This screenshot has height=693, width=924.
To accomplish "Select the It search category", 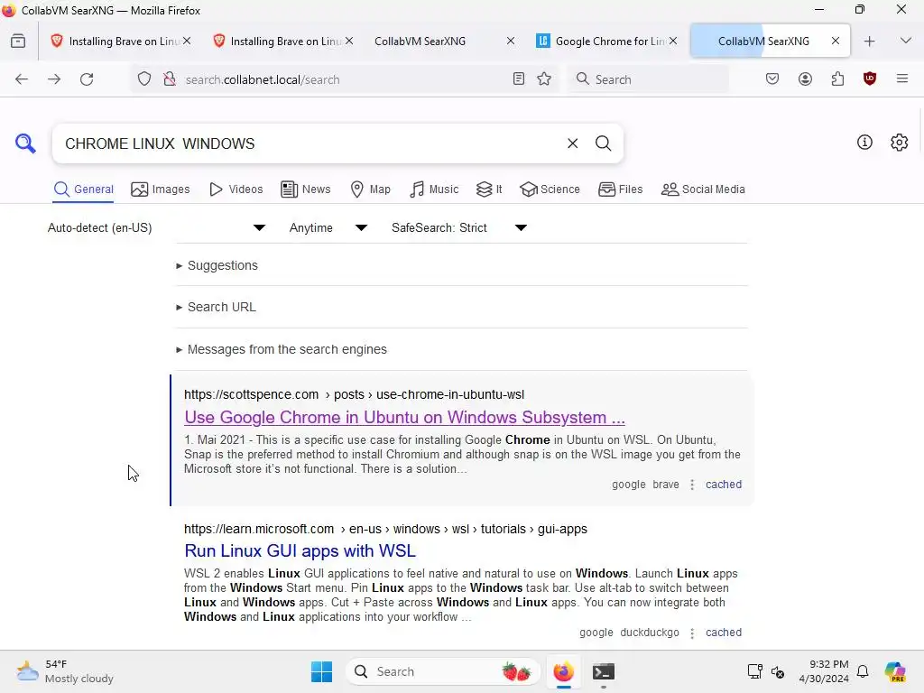I will tap(488, 189).
